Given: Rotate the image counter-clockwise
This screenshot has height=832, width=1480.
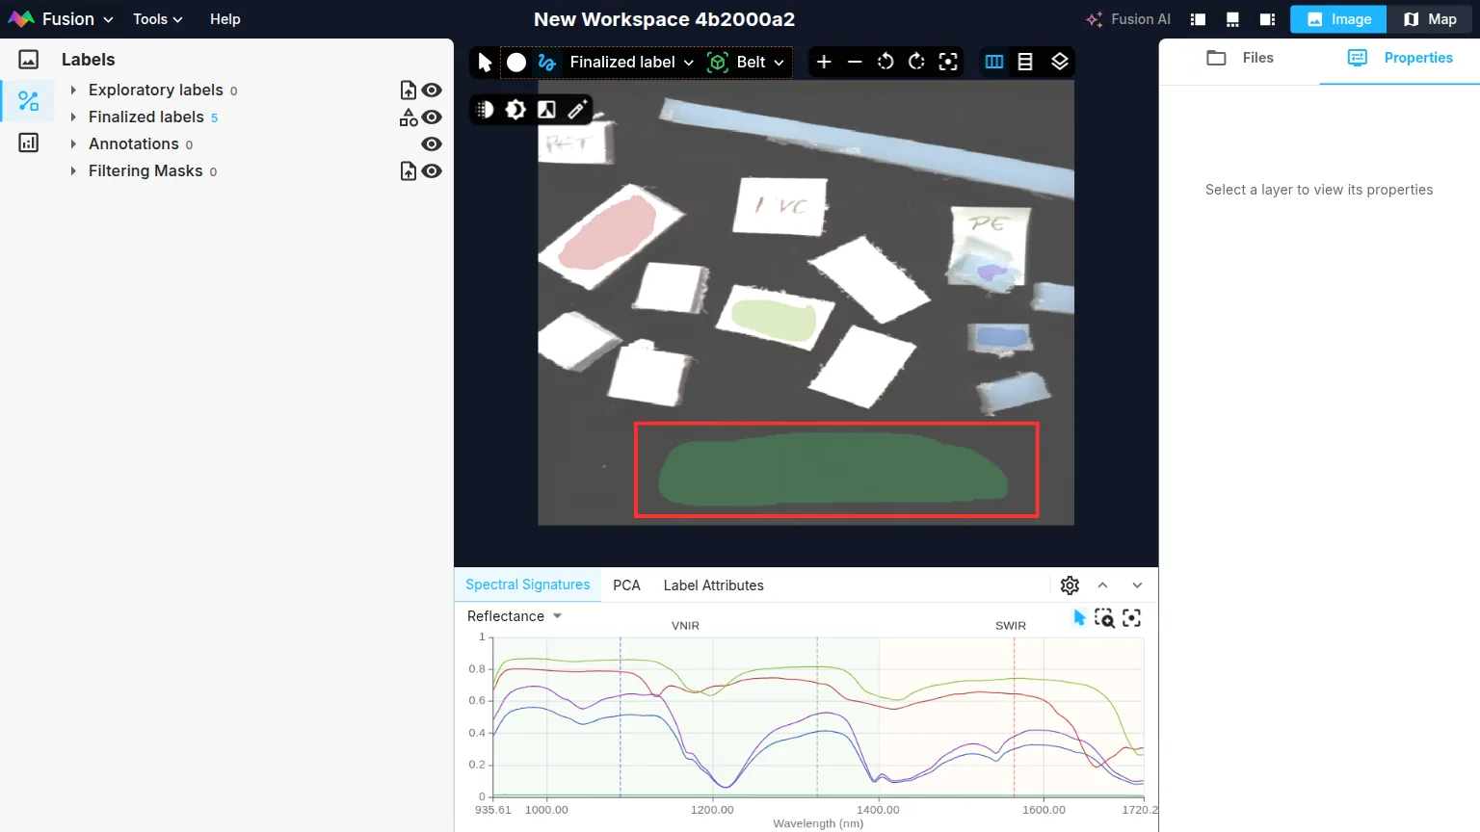Looking at the screenshot, I should click(885, 63).
